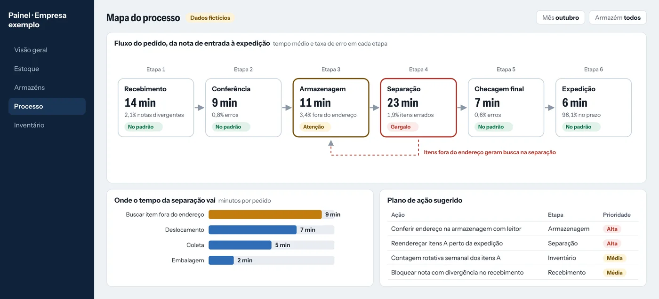
Task: Click the Atenção status badge
Action: [315, 127]
